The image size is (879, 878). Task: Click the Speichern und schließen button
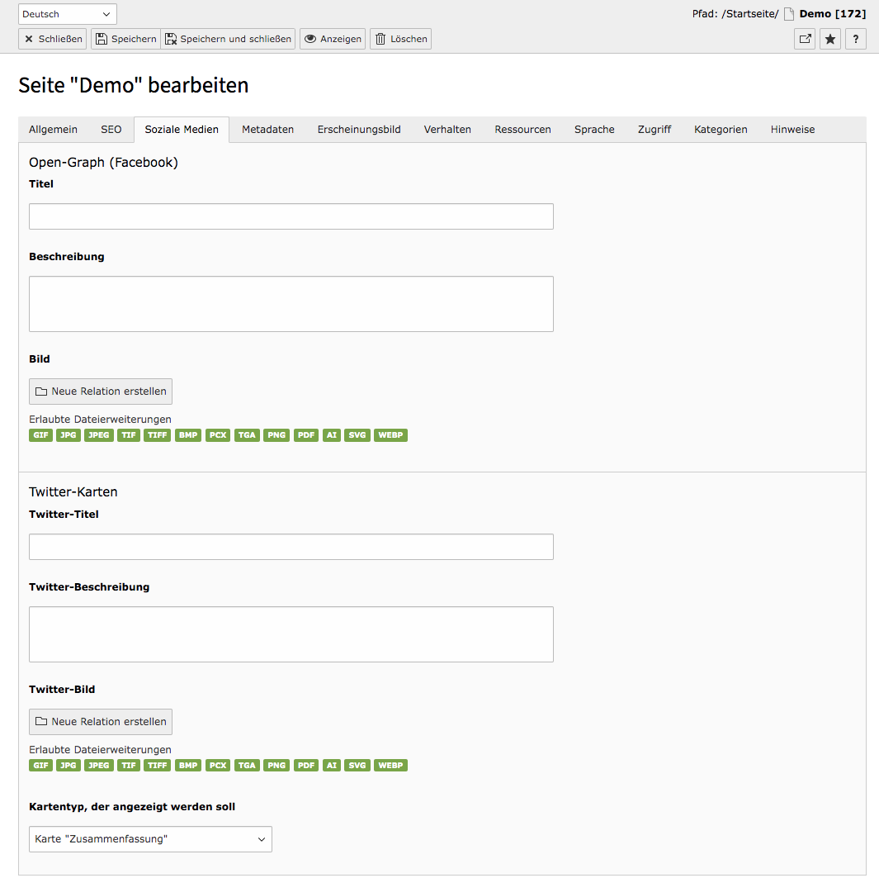(227, 38)
